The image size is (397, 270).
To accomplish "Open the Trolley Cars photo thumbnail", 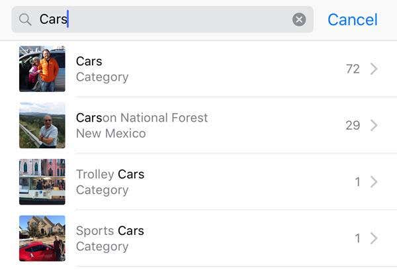I will tap(42, 181).
